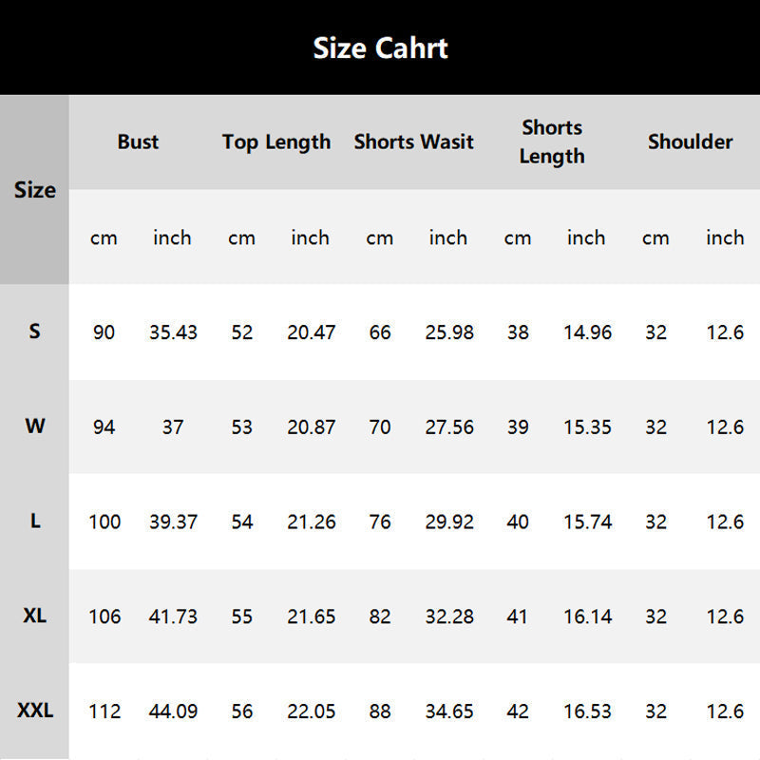
Task: Select the 34.65 inch waist value
Action: point(449,711)
